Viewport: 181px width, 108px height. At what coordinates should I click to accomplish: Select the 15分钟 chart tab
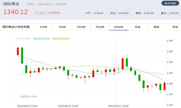81,27
